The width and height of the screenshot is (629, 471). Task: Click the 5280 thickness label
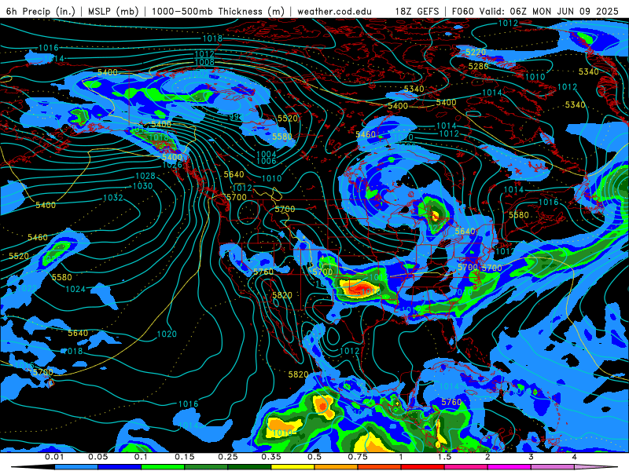(x=479, y=66)
